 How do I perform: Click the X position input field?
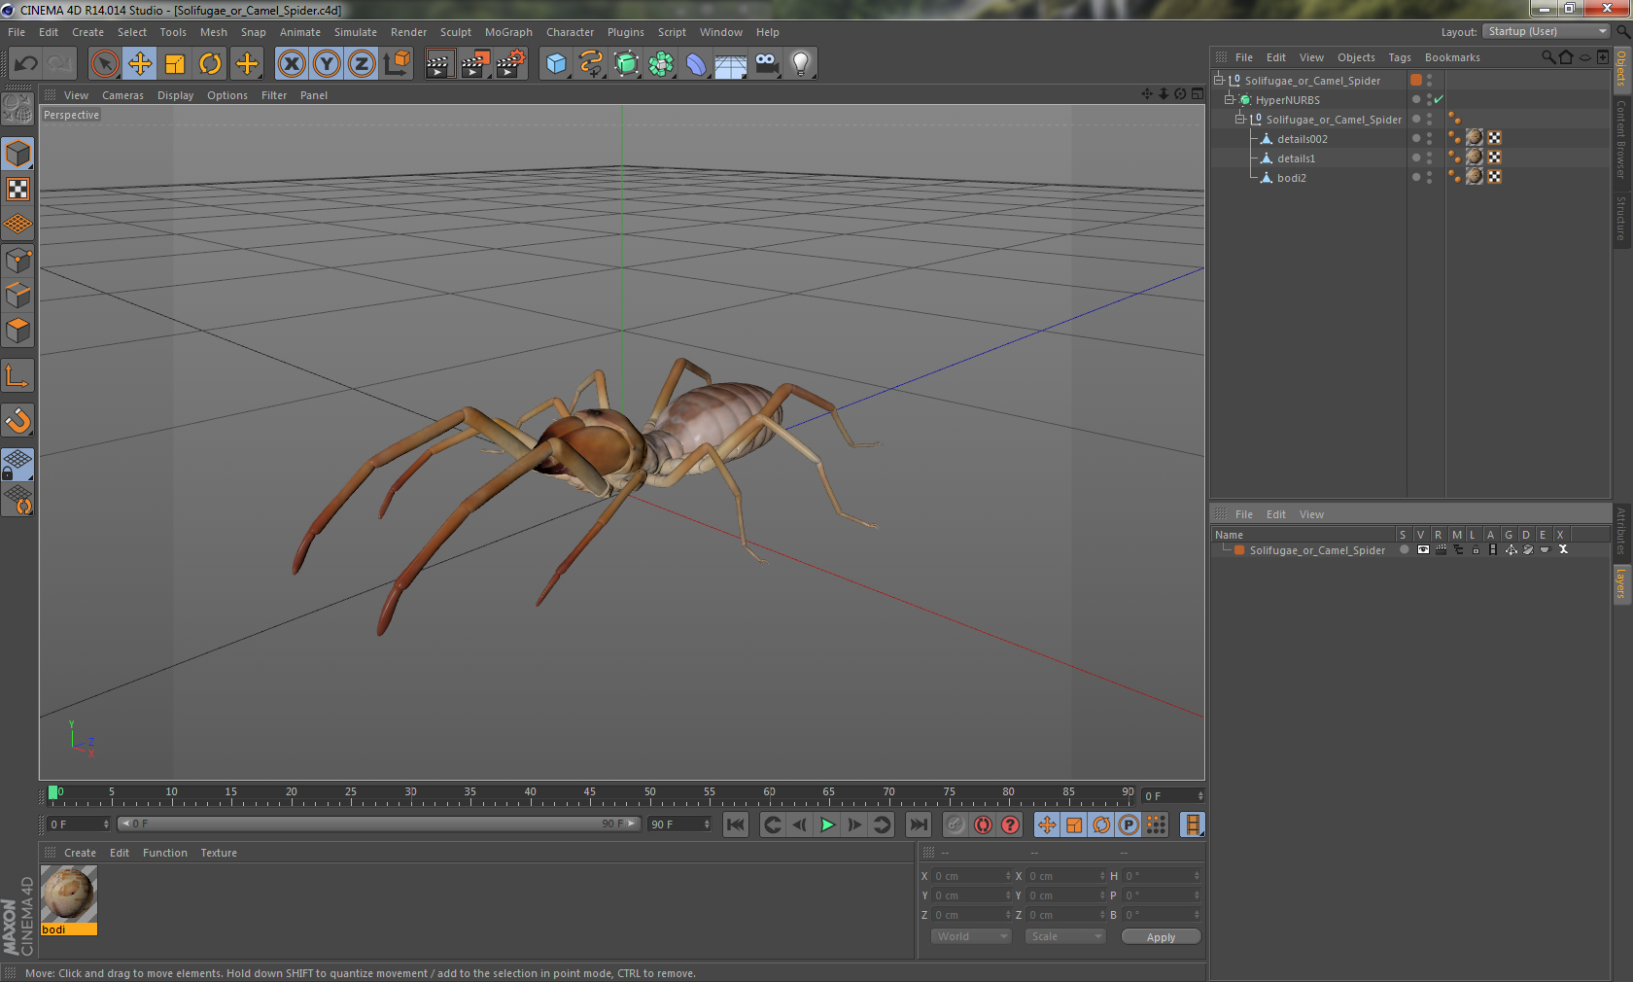[972, 876]
